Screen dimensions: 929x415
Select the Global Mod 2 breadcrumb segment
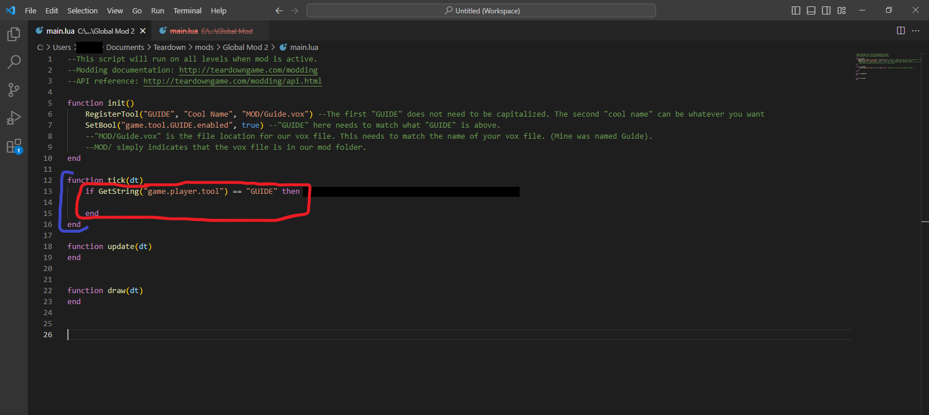(246, 48)
